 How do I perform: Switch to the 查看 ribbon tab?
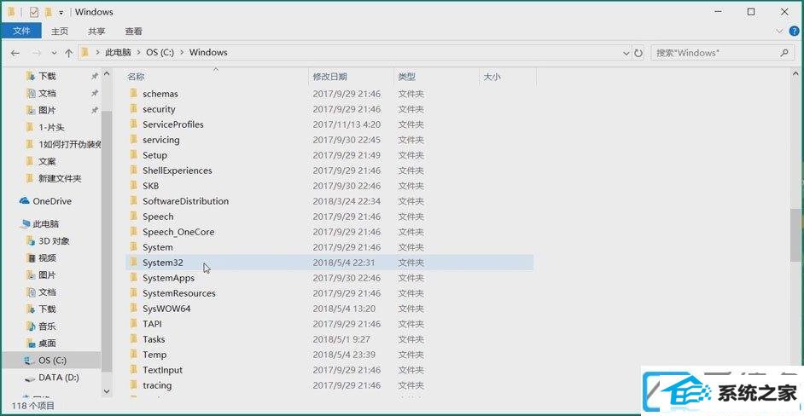click(133, 32)
